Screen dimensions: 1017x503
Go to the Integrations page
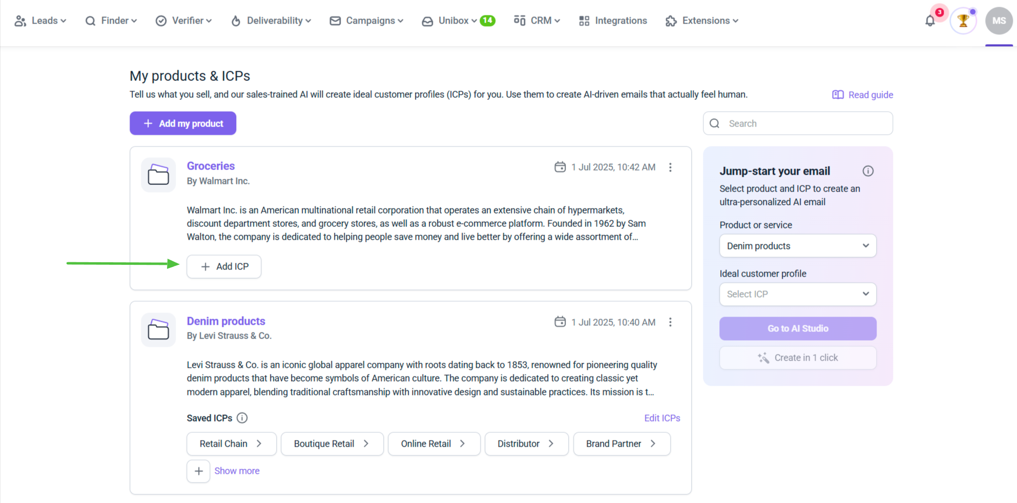613,21
